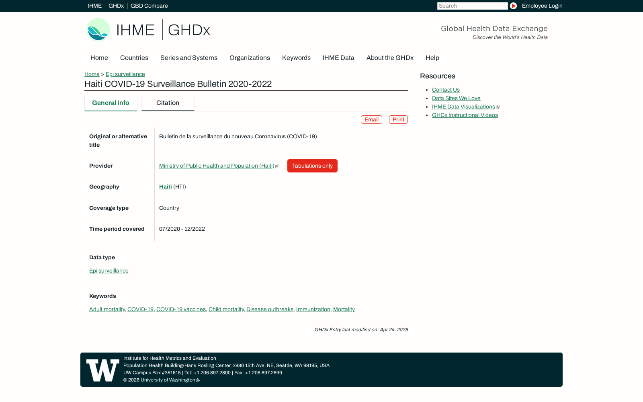Screen dimensions: 643x402
Task: Open the Help menu
Action: 432,58
